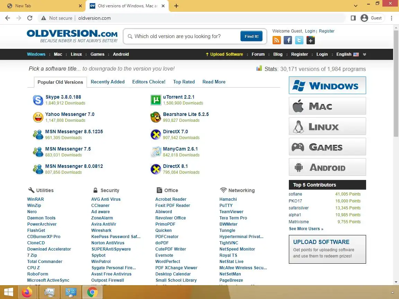Open the tab search dropdown arrow
Viewport: 399px width, 299px height.
coord(355,6)
